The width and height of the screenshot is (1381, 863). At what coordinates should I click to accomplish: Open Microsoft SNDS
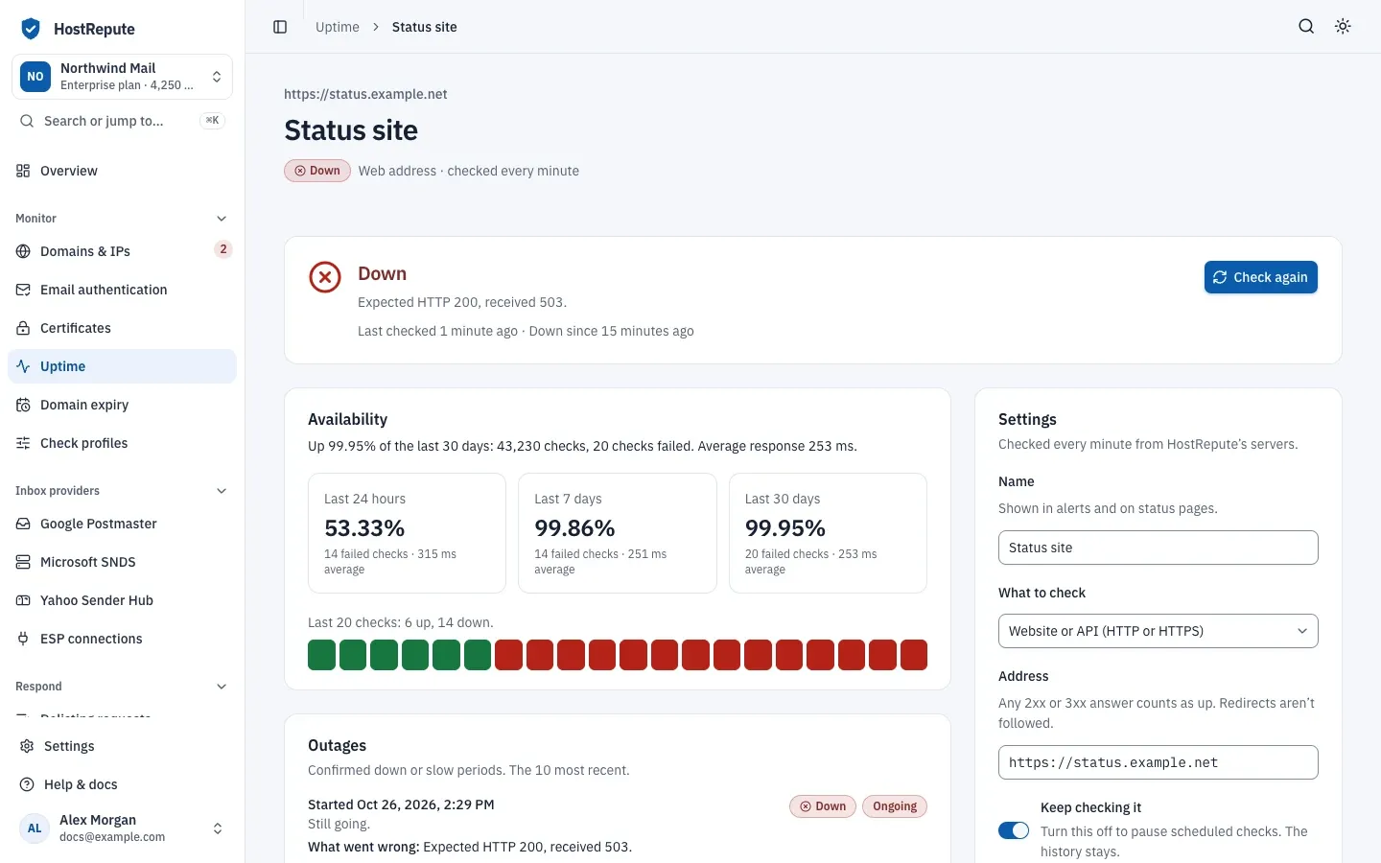(122, 562)
